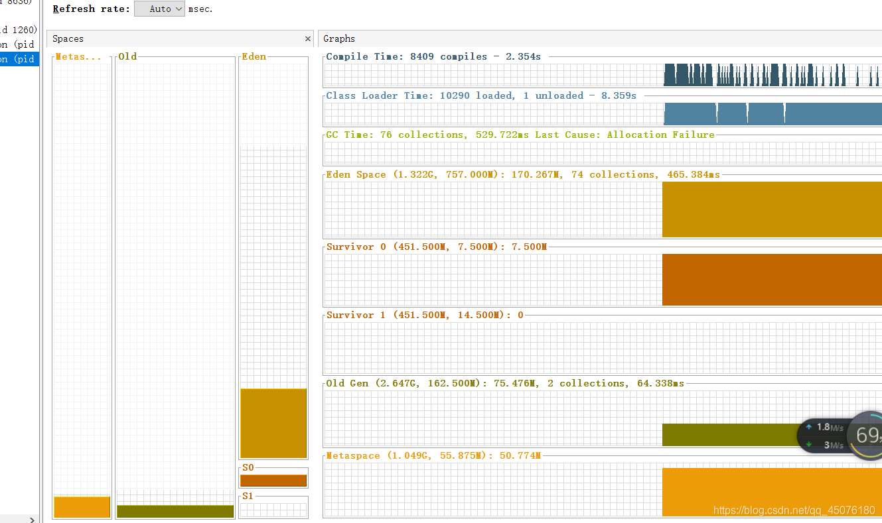Viewport: 882px width, 523px height.
Task: Click the Old Gen graph
Action: (x=603, y=418)
